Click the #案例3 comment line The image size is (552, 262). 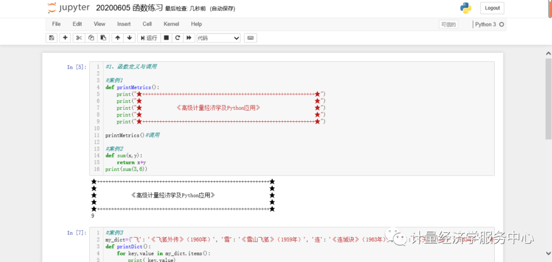point(114,232)
